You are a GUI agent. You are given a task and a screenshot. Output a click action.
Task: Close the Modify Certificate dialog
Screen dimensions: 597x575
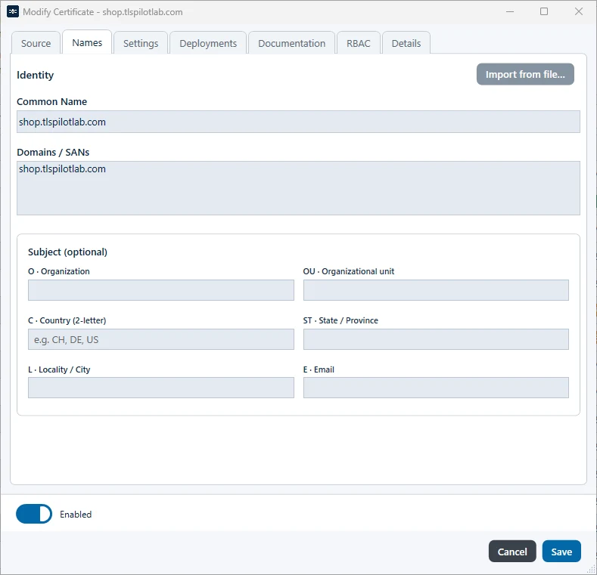(x=579, y=12)
